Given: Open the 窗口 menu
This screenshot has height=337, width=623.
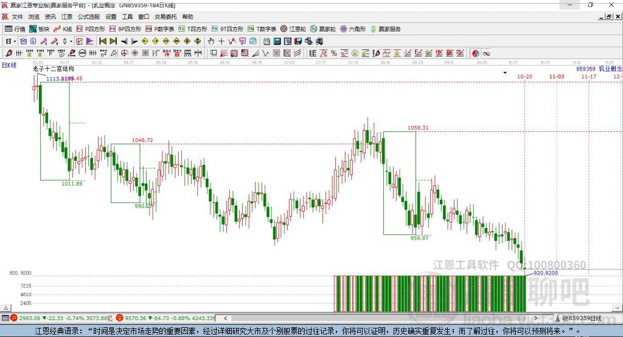Looking at the screenshot, I should [x=144, y=16].
